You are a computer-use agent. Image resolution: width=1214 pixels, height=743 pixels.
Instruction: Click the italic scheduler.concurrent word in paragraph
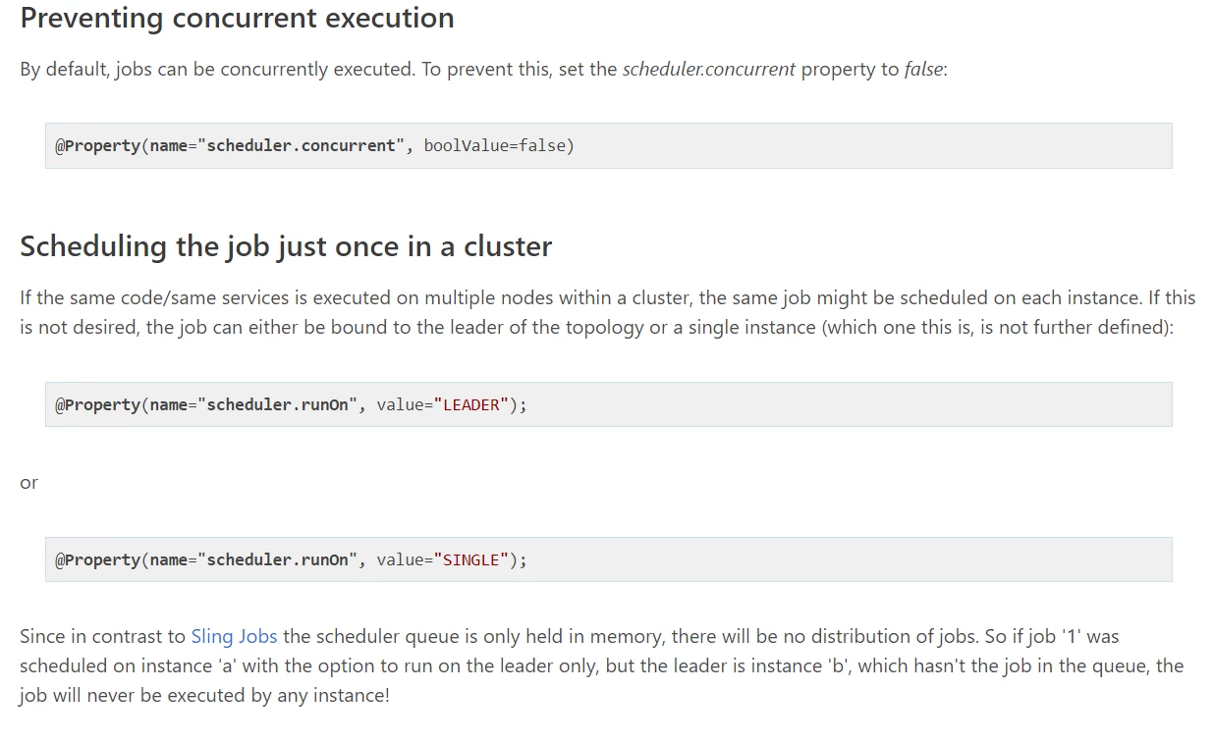709,70
